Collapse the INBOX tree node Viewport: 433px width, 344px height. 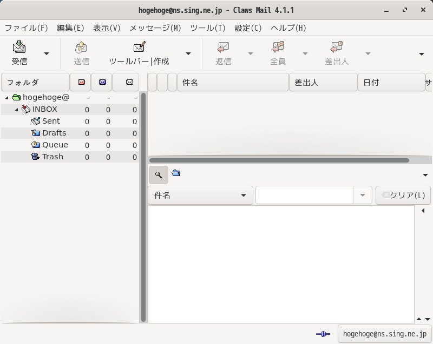click(x=17, y=110)
